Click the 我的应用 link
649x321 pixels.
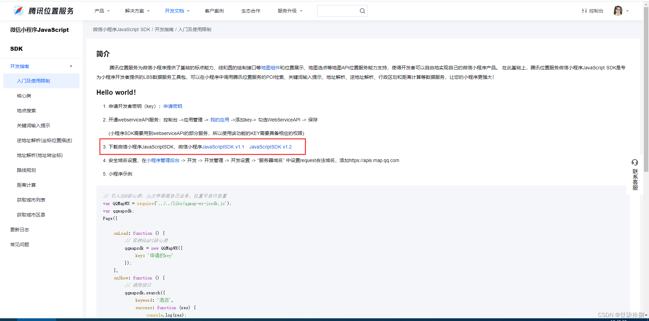coord(219,120)
